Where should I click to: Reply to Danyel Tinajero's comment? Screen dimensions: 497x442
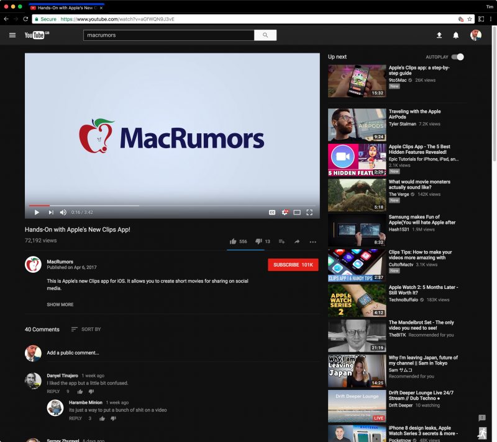point(53,392)
